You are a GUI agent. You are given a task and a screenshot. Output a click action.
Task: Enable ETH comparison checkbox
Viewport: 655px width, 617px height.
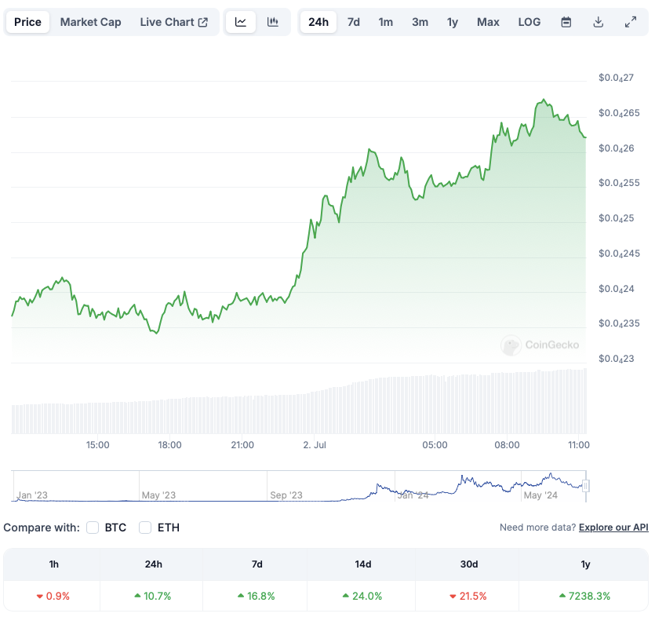click(145, 528)
